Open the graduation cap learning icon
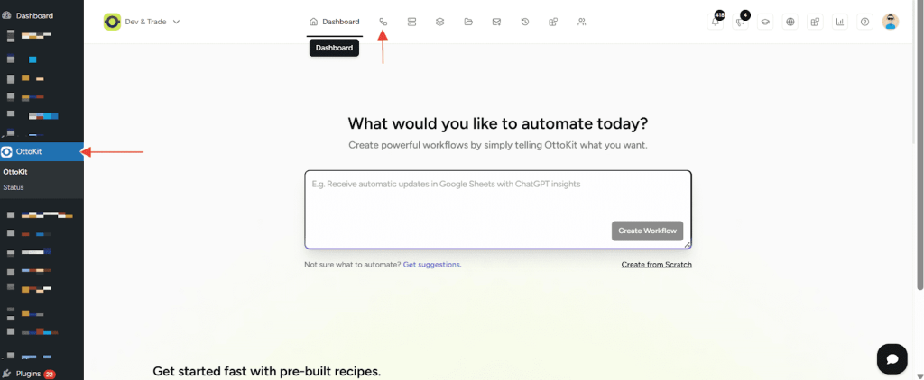This screenshot has height=380, width=924. [x=765, y=23]
